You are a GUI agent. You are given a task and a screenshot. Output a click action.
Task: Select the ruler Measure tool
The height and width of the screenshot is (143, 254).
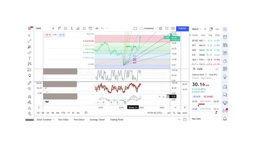29,83
